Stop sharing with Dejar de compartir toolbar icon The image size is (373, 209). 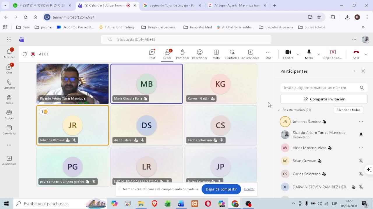tap(333, 54)
